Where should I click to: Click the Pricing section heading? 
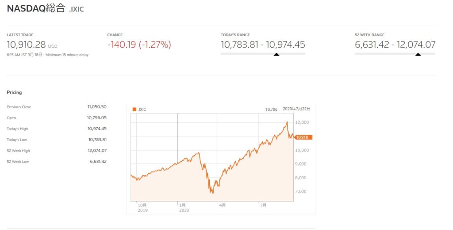pos(15,92)
